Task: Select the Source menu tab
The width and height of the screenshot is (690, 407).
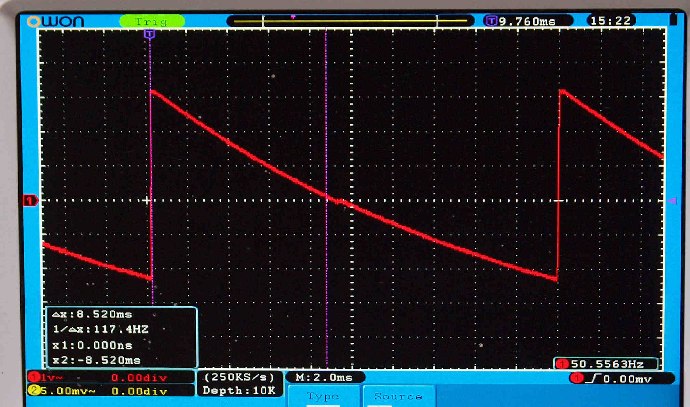Action: click(x=398, y=396)
